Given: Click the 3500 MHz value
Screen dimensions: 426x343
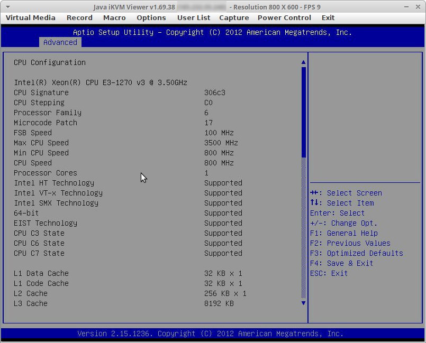Looking at the screenshot, I should click(221, 143).
